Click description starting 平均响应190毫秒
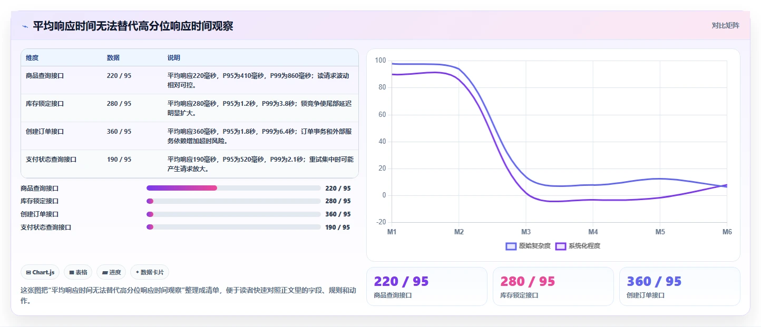The width and height of the screenshot is (761, 327). [x=260, y=164]
